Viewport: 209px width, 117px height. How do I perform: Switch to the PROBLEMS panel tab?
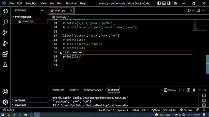tap(58, 90)
